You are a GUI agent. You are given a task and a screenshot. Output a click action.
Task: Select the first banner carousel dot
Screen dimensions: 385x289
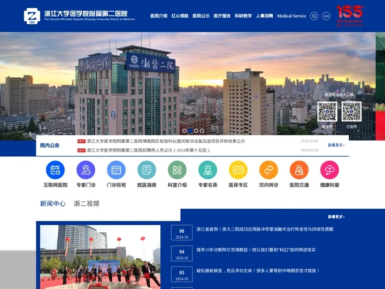coord(184,131)
